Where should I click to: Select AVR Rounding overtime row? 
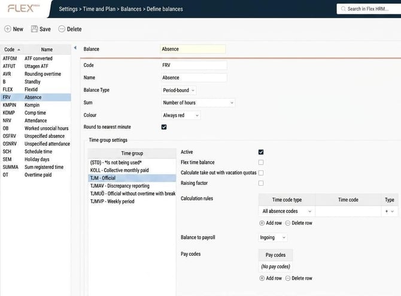coord(36,74)
